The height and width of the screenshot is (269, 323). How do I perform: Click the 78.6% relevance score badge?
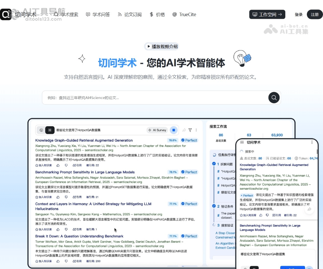pyautogui.click(x=173, y=140)
